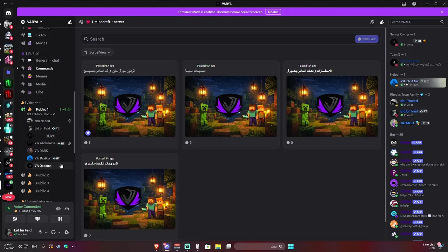The width and height of the screenshot is (448, 252).
Task: Open AHMED member in member list
Action: coord(418,123)
